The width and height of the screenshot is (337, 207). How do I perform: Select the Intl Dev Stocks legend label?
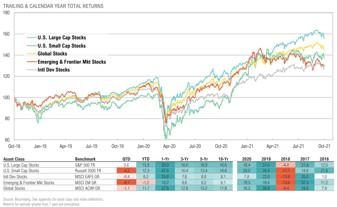(54, 70)
